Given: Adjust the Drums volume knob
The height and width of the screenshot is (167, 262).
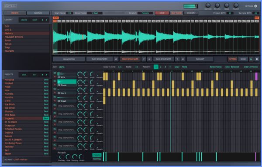Looking at the screenshot, I should point(217,5).
